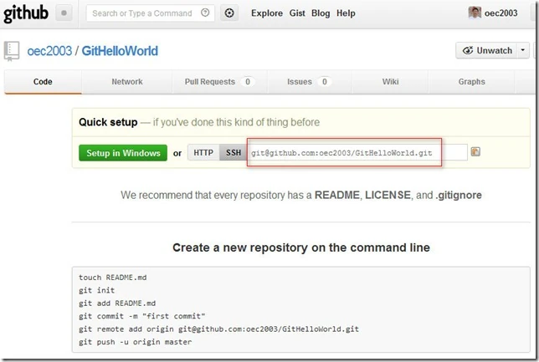Click the github logo
This screenshot has height=362, width=539.
(26, 13)
